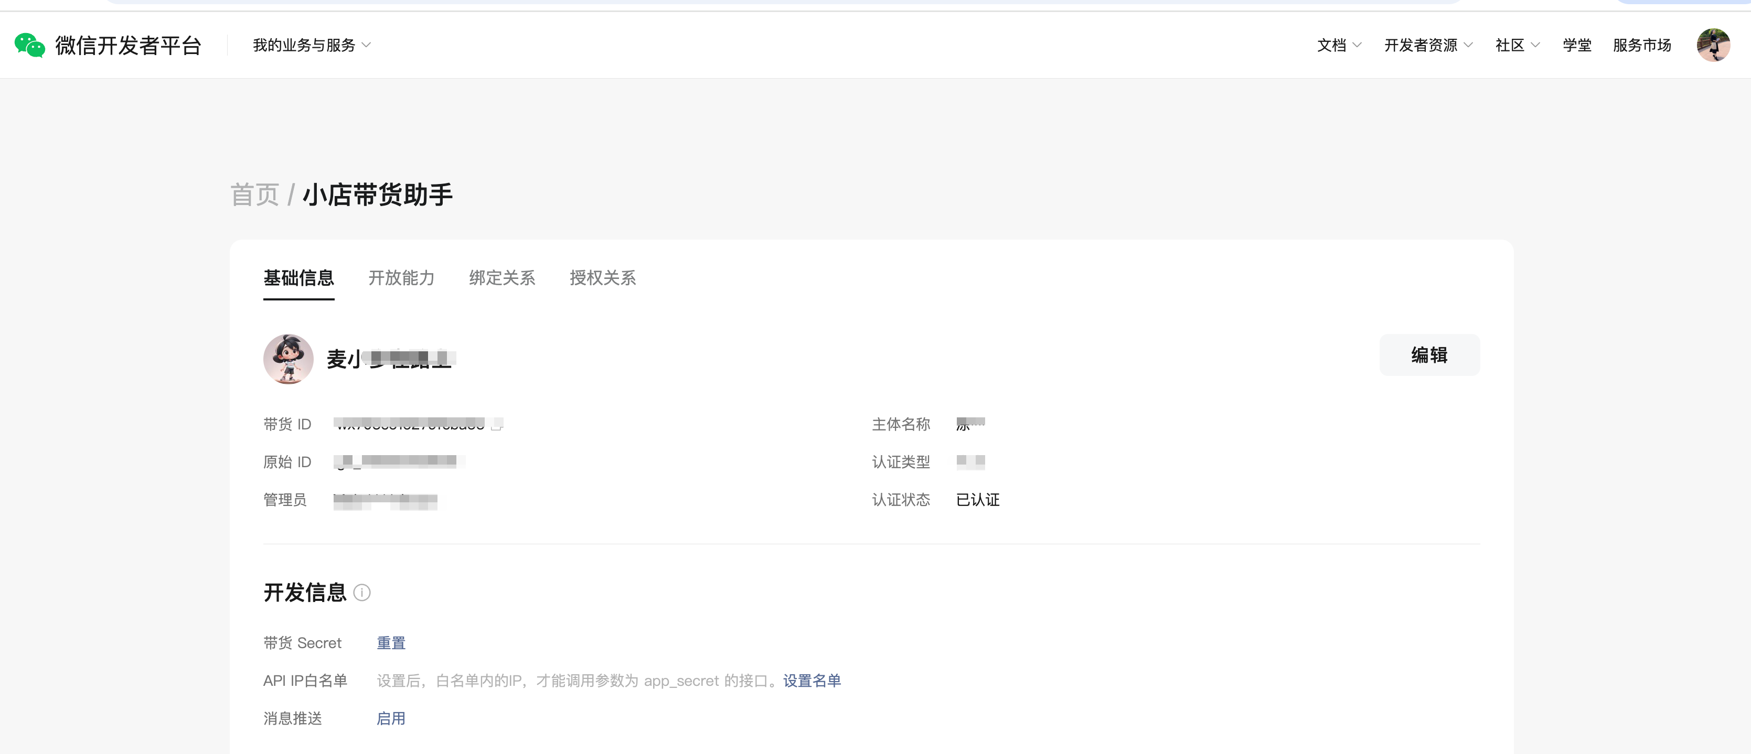Click the 开发信息 section heading

click(305, 593)
